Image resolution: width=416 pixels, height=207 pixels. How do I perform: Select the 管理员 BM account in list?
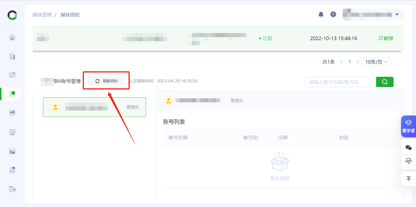(x=94, y=107)
